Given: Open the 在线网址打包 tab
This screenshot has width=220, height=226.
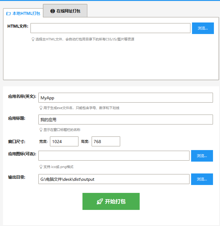Looking at the screenshot, I should 65,11.
